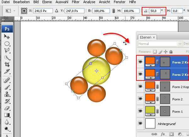Screen dimensions: 189x137
Task: Select the Form 2 layer name
Action: [177, 99]
